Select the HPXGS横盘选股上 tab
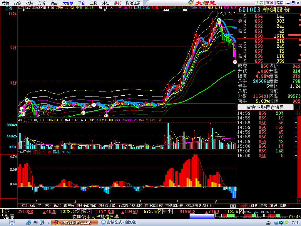The height and width of the screenshot is (226, 301). (x=199, y=206)
